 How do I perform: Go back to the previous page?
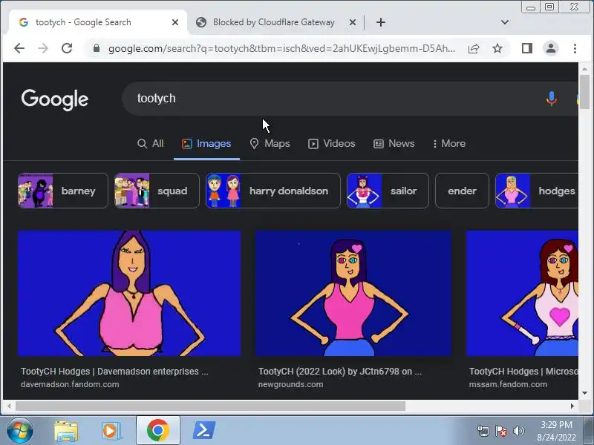(x=19, y=48)
